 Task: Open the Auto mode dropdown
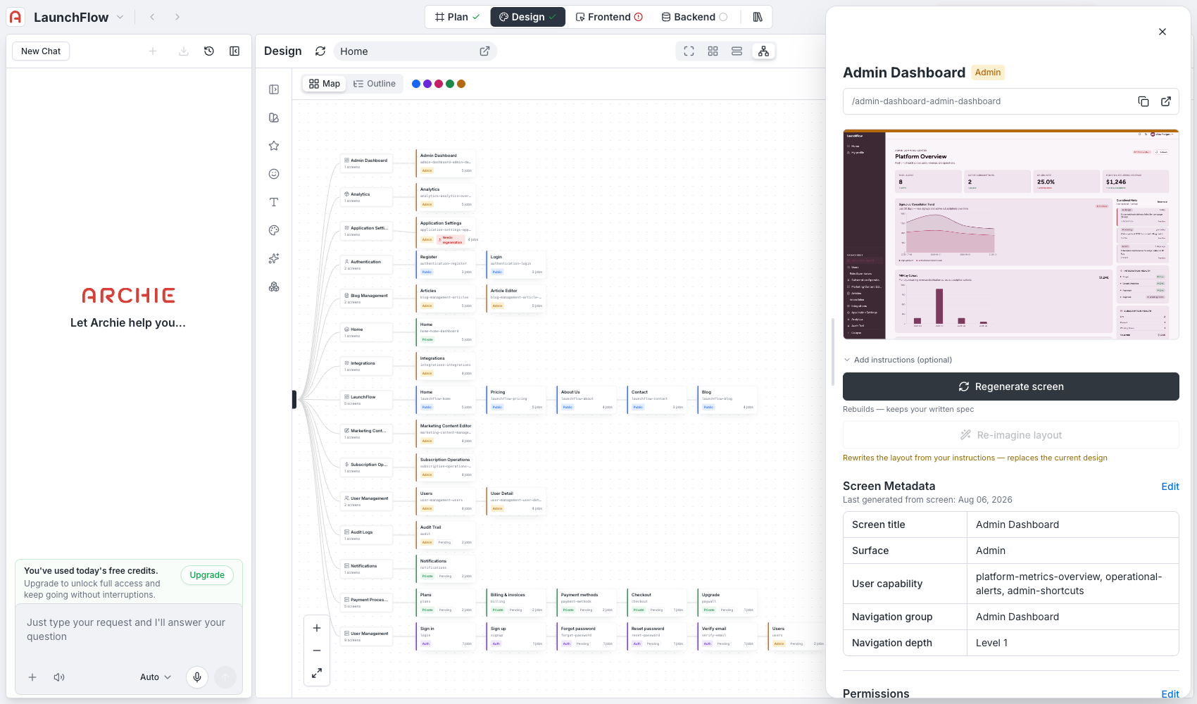point(156,677)
